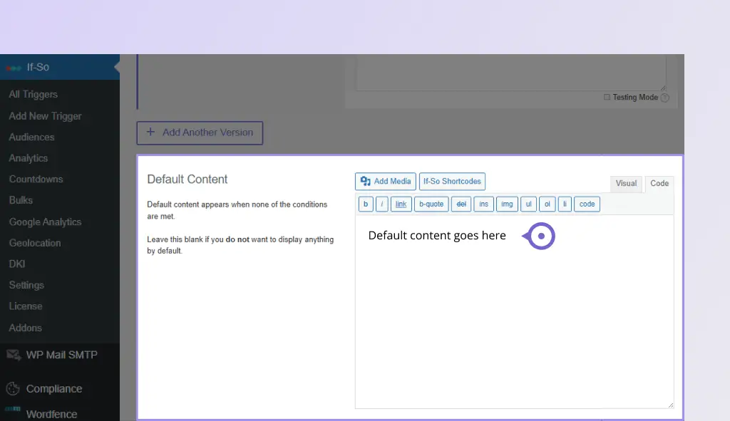The height and width of the screenshot is (421, 730).
Task: Open Countdowns menu item
Action: pos(36,179)
